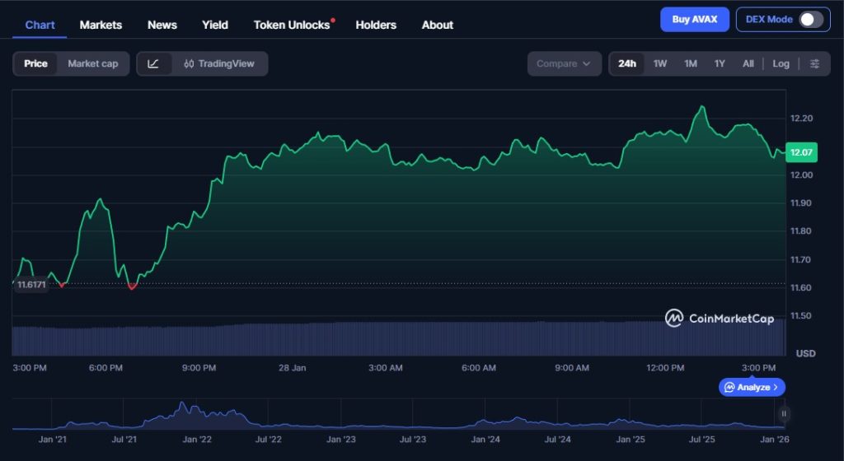Switch to TradingView candlestick chart
Viewport: 844px width, 461px height.
pos(219,63)
